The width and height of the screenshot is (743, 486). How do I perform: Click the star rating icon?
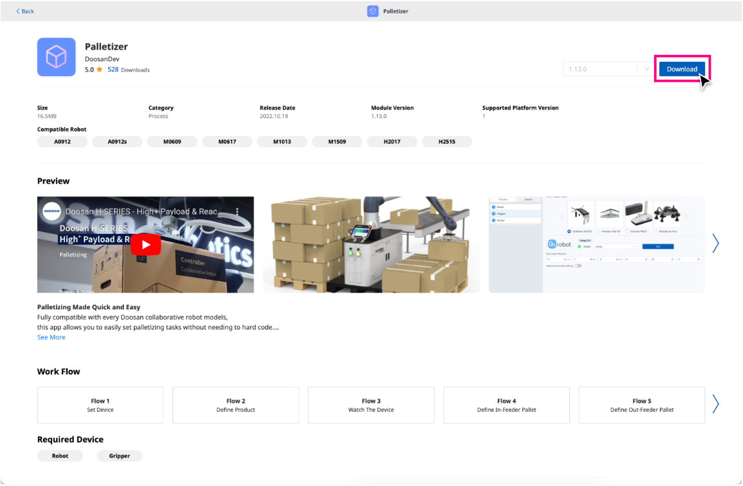[x=99, y=70]
